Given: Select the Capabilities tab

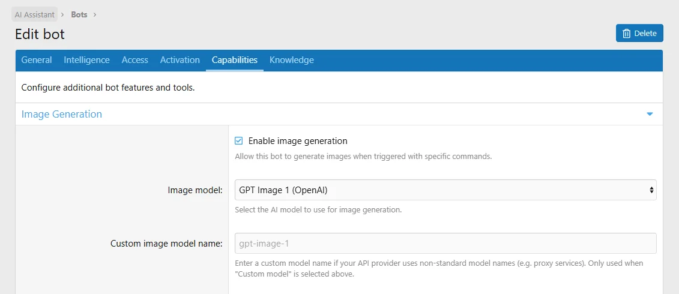Looking at the screenshot, I should click(x=235, y=60).
